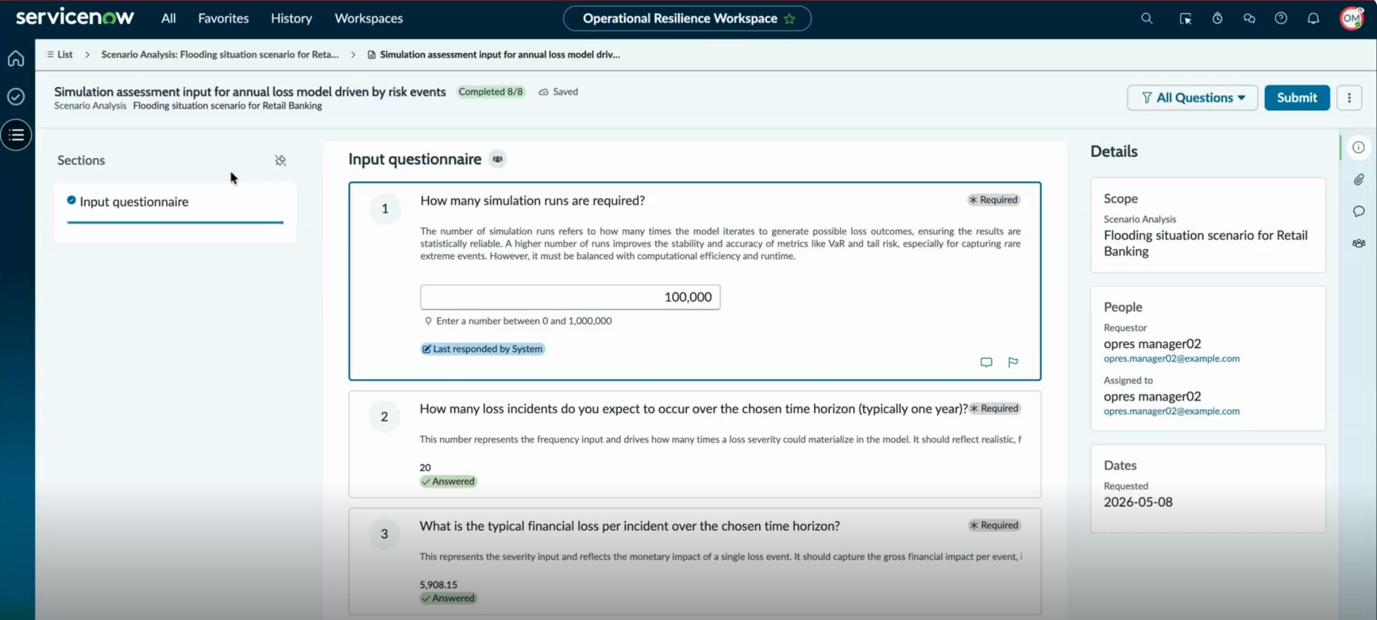Screen dimensions: 1377x620
Task: Click the Requestor email opres.manager02@example.com
Action: (x=1172, y=358)
